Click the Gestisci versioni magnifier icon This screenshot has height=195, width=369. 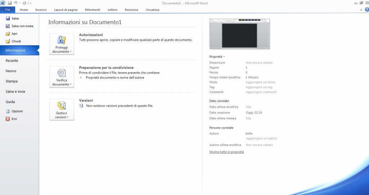pyautogui.click(x=61, y=106)
